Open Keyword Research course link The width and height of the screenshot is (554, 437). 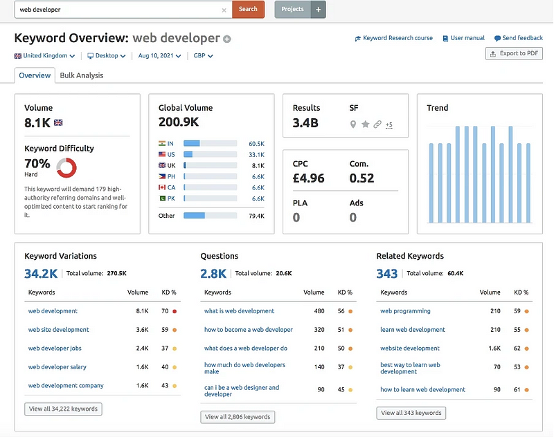tap(397, 38)
